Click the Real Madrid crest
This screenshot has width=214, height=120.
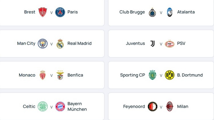coord(60,44)
